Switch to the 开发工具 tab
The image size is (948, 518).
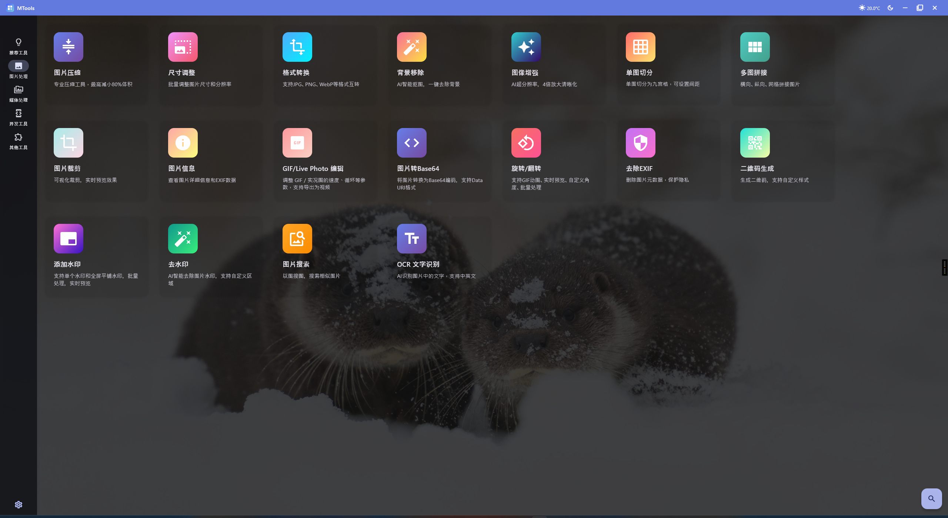pyautogui.click(x=18, y=117)
